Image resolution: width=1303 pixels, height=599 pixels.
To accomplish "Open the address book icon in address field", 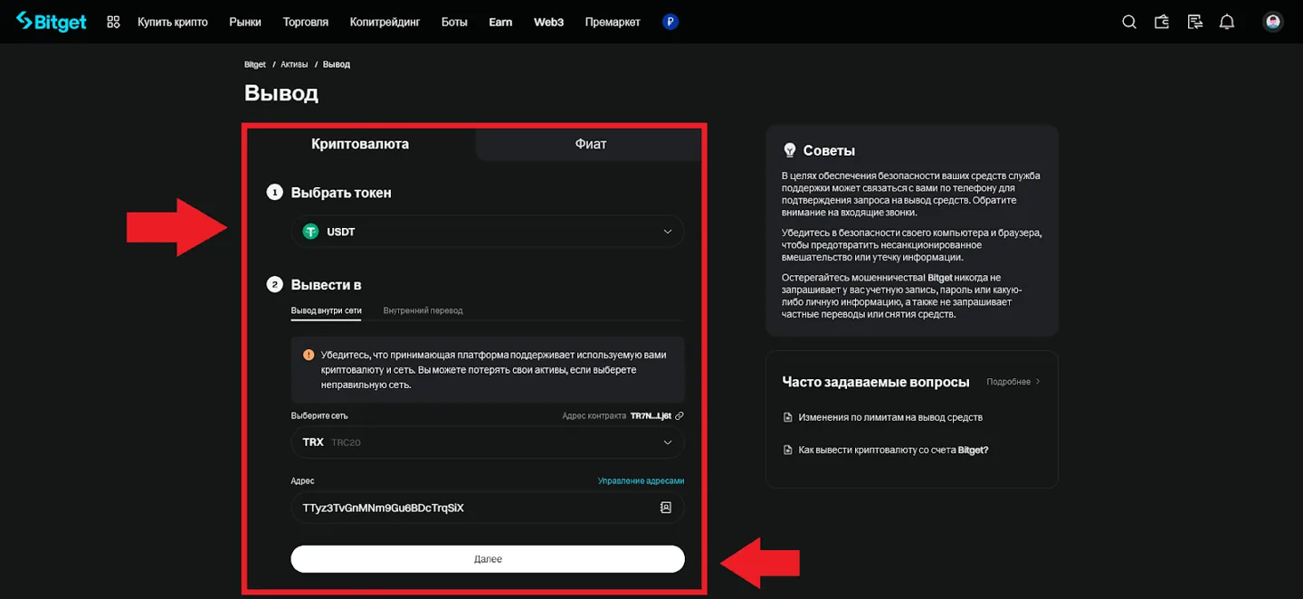I will pos(666,508).
